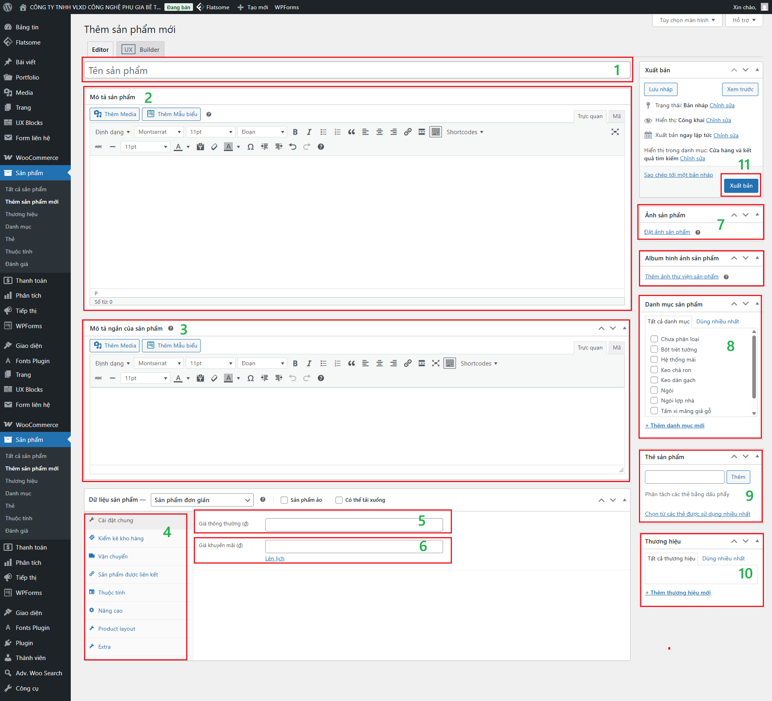This screenshot has height=701, width=772.
Task: Click Omega special character icon in description editor
Action: click(250, 147)
